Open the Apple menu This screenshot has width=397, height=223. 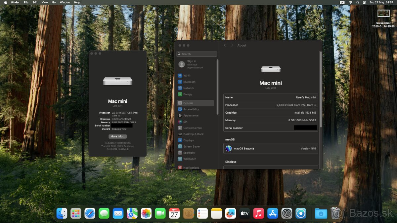click(5, 2)
